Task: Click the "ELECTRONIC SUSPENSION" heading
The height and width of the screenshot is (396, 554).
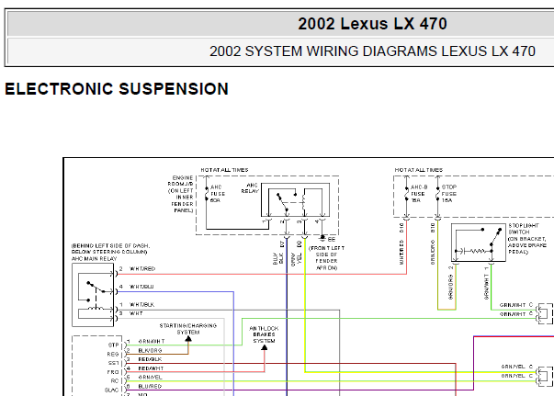Action: (x=117, y=89)
